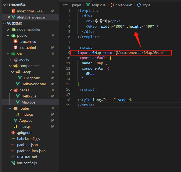
Task: Click the public folder icon
Action: click(13, 36)
